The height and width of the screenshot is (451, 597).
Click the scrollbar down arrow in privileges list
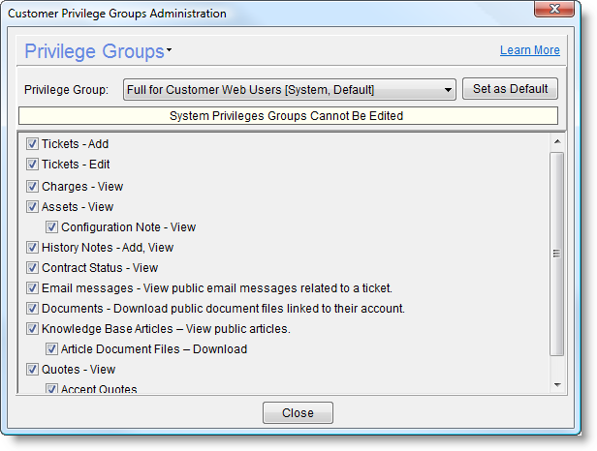[556, 385]
